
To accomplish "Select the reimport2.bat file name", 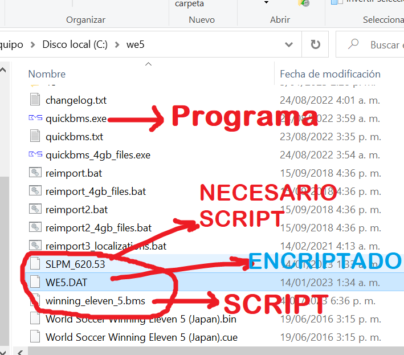I will 76,210.
